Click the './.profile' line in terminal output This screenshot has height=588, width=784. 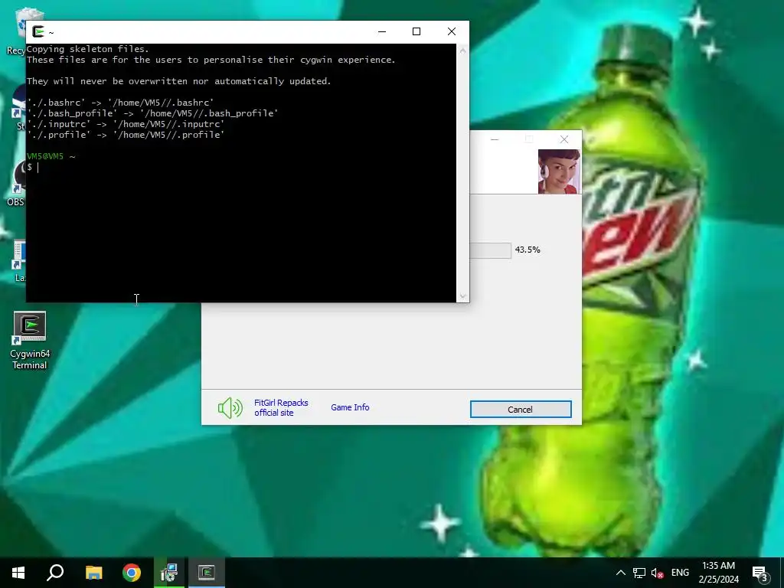pyautogui.click(x=126, y=135)
